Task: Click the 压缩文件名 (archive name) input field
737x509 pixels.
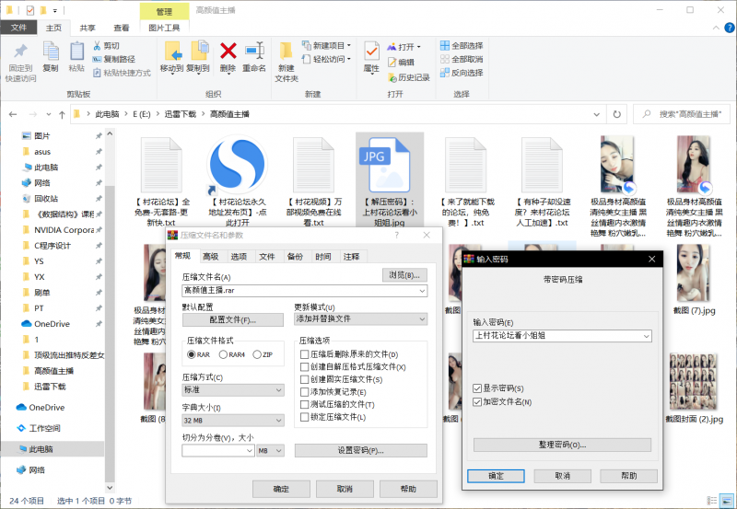Action: pos(299,291)
